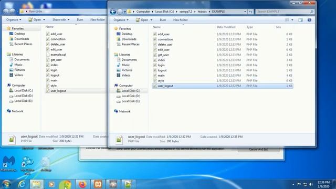Viewport: 336px width, 189px height.
Task: Sort by Type column header in EXAMPLE window
Action: [x=250, y=27]
